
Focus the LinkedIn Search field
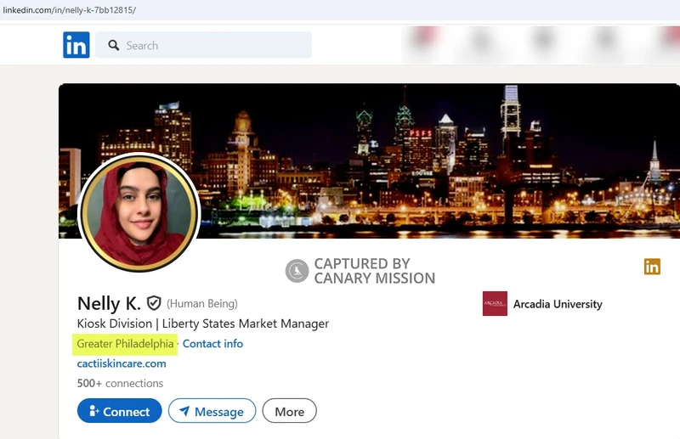coord(203,45)
